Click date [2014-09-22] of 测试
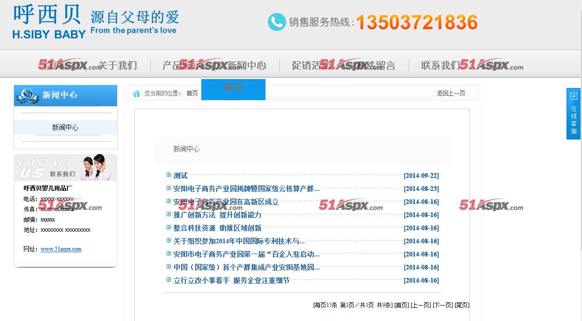The height and width of the screenshot is (321, 582). point(421,176)
